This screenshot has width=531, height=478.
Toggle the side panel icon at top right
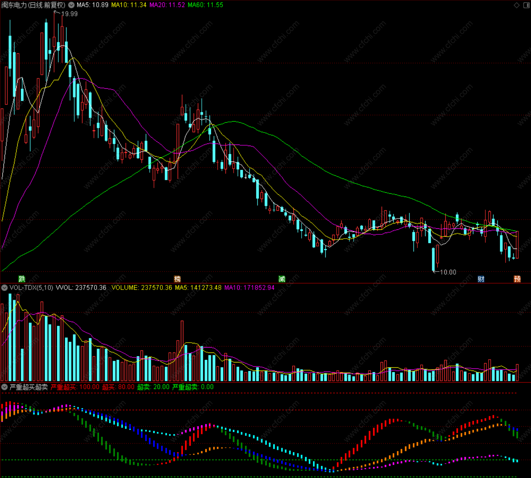(x=526, y=5)
